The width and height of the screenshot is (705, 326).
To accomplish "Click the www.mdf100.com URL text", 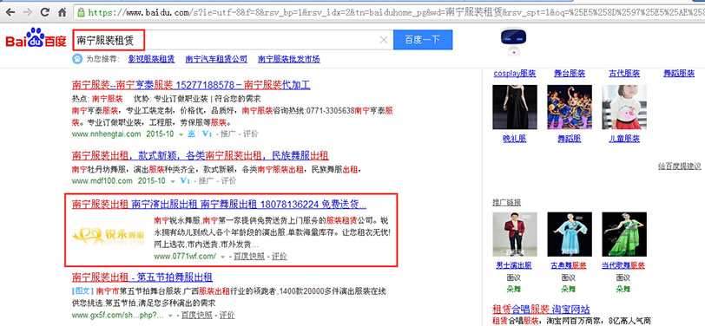I will [x=102, y=181].
